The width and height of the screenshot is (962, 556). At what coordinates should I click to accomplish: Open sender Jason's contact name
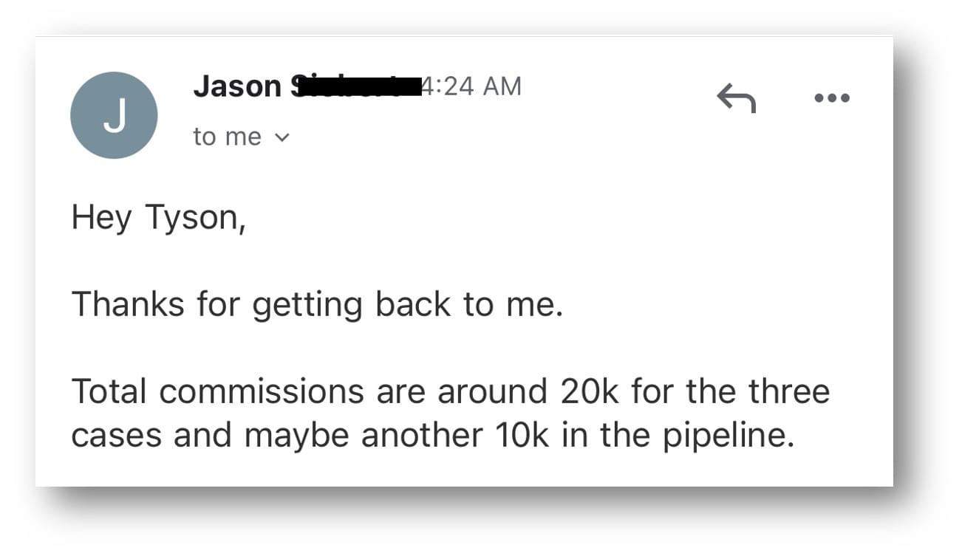[237, 86]
